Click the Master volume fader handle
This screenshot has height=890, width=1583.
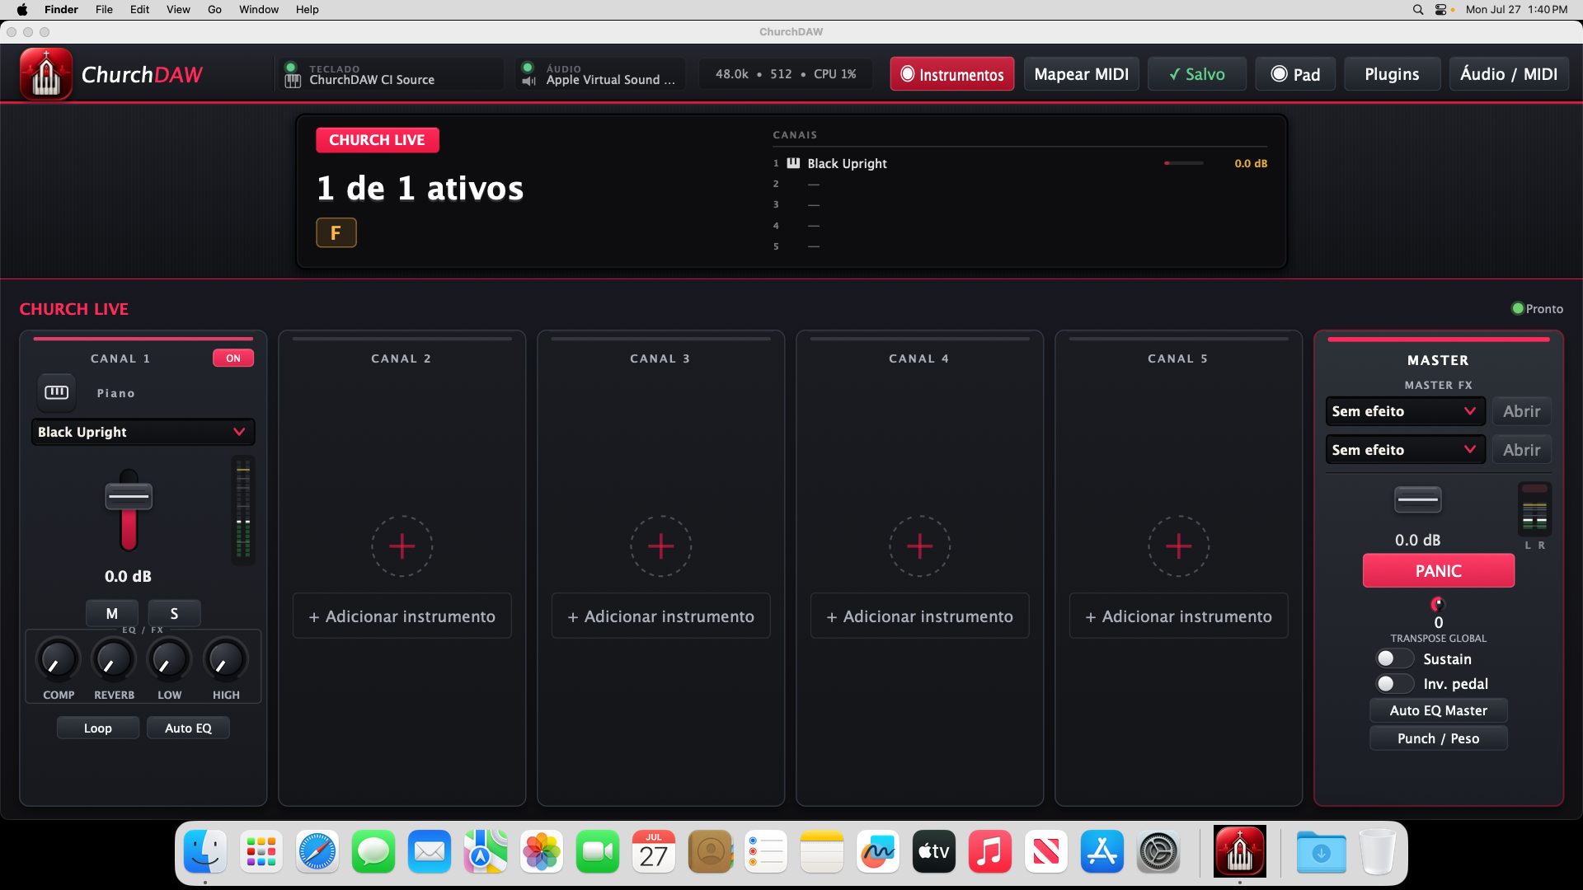coord(1417,499)
